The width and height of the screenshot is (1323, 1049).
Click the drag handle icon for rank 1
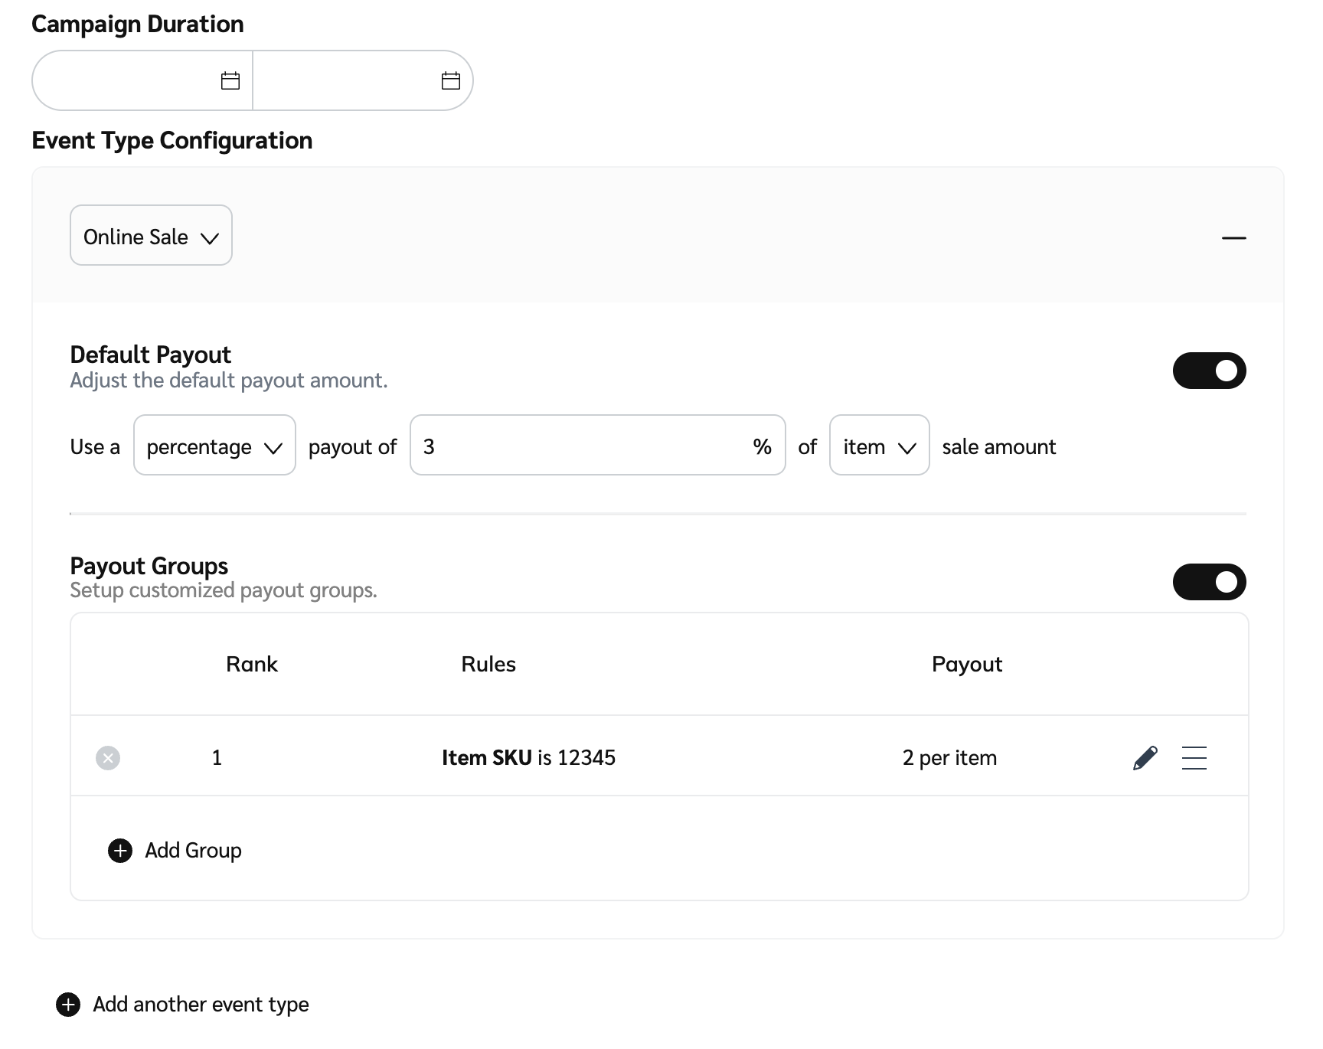[x=1194, y=758]
